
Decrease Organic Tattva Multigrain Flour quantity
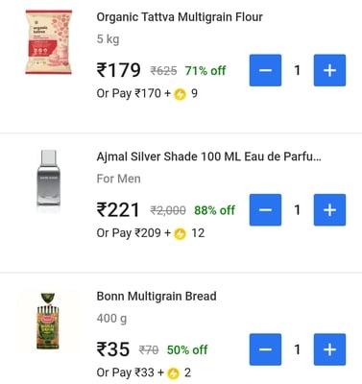point(265,70)
